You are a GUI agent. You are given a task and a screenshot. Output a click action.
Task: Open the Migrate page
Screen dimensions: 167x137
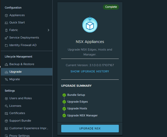click(15, 79)
